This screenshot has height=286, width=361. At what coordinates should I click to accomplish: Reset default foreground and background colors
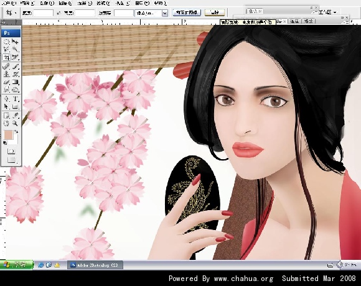[x=5, y=143]
